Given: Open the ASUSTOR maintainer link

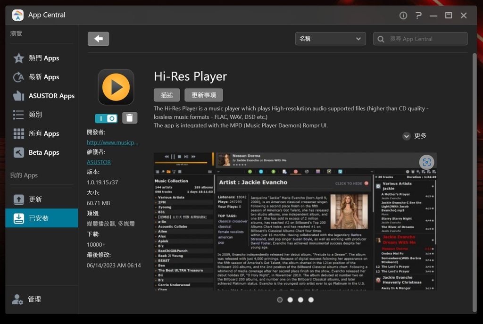Looking at the screenshot, I should tap(99, 162).
